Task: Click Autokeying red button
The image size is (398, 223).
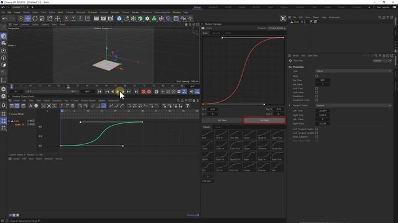Action: pos(149,92)
